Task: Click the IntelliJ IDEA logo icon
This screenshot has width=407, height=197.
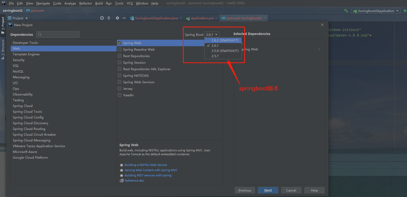Action: click(3, 3)
